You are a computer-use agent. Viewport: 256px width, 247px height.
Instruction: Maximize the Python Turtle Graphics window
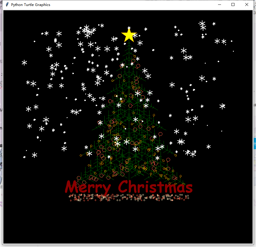coord(233,4)
